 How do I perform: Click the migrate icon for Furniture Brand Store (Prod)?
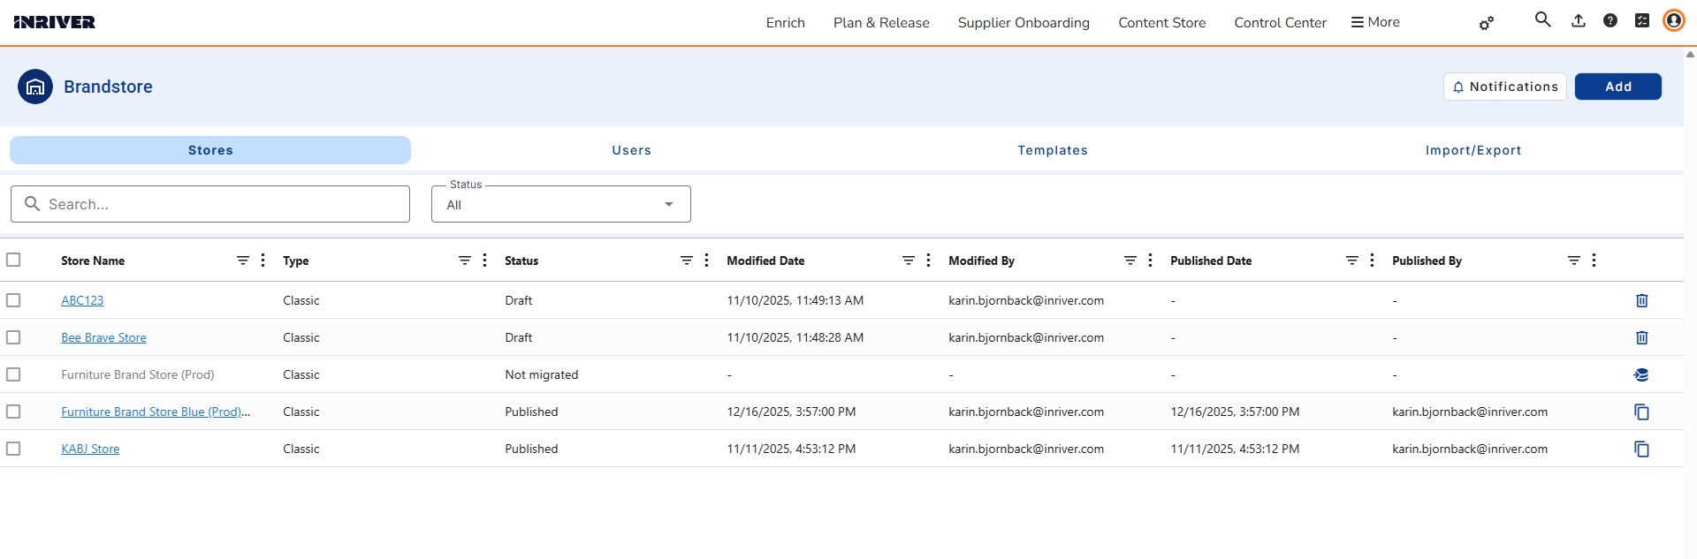[x=1641, y=374]
